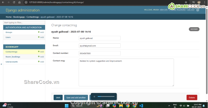Add a new Room_booking via plus Add
This screenshot has width=208, height=108.
(41, 57)
